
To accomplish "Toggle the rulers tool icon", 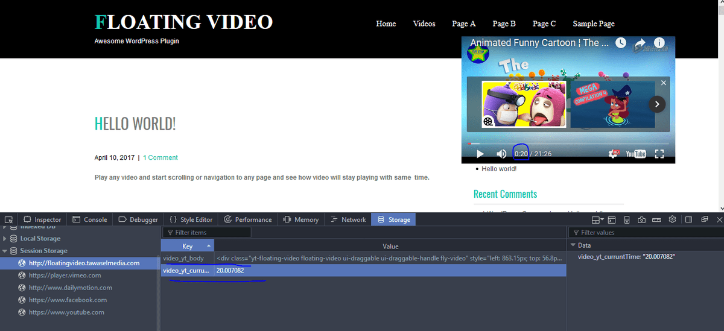I will pos(656,219).
